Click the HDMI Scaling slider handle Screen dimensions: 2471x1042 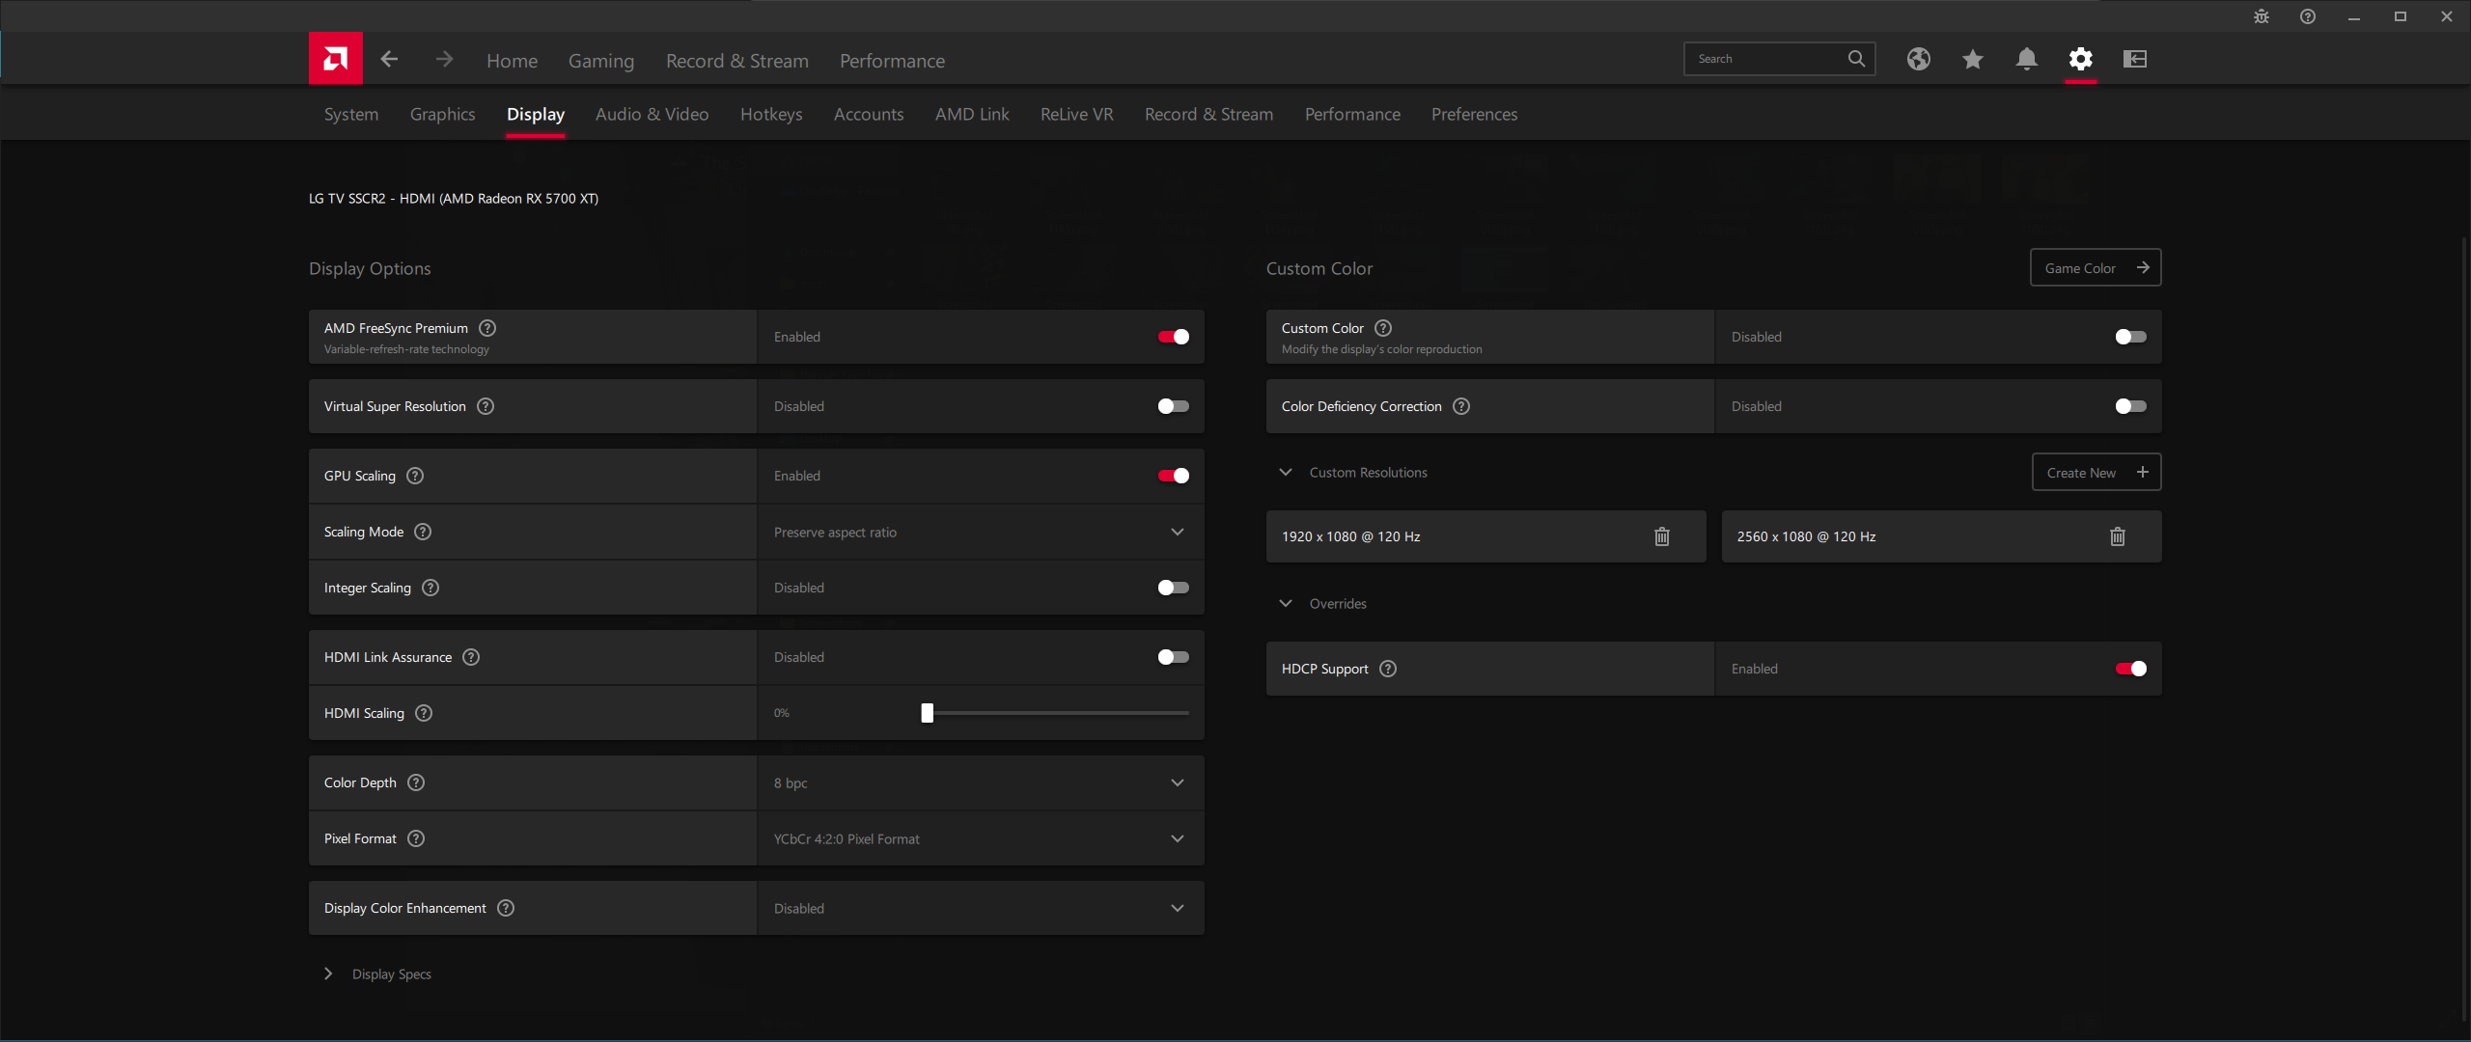(x=928, y=713)
